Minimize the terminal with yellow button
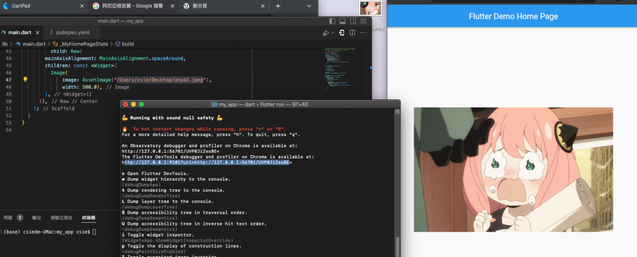This screenshot has width=637, height=257. pos(133,104)
